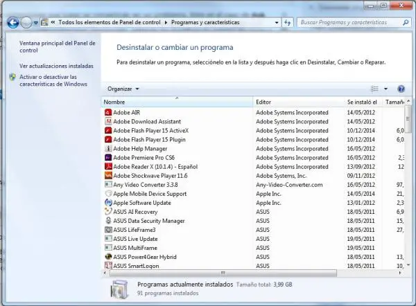Select the ASUS LifeFrame3 name

point(135,230)
